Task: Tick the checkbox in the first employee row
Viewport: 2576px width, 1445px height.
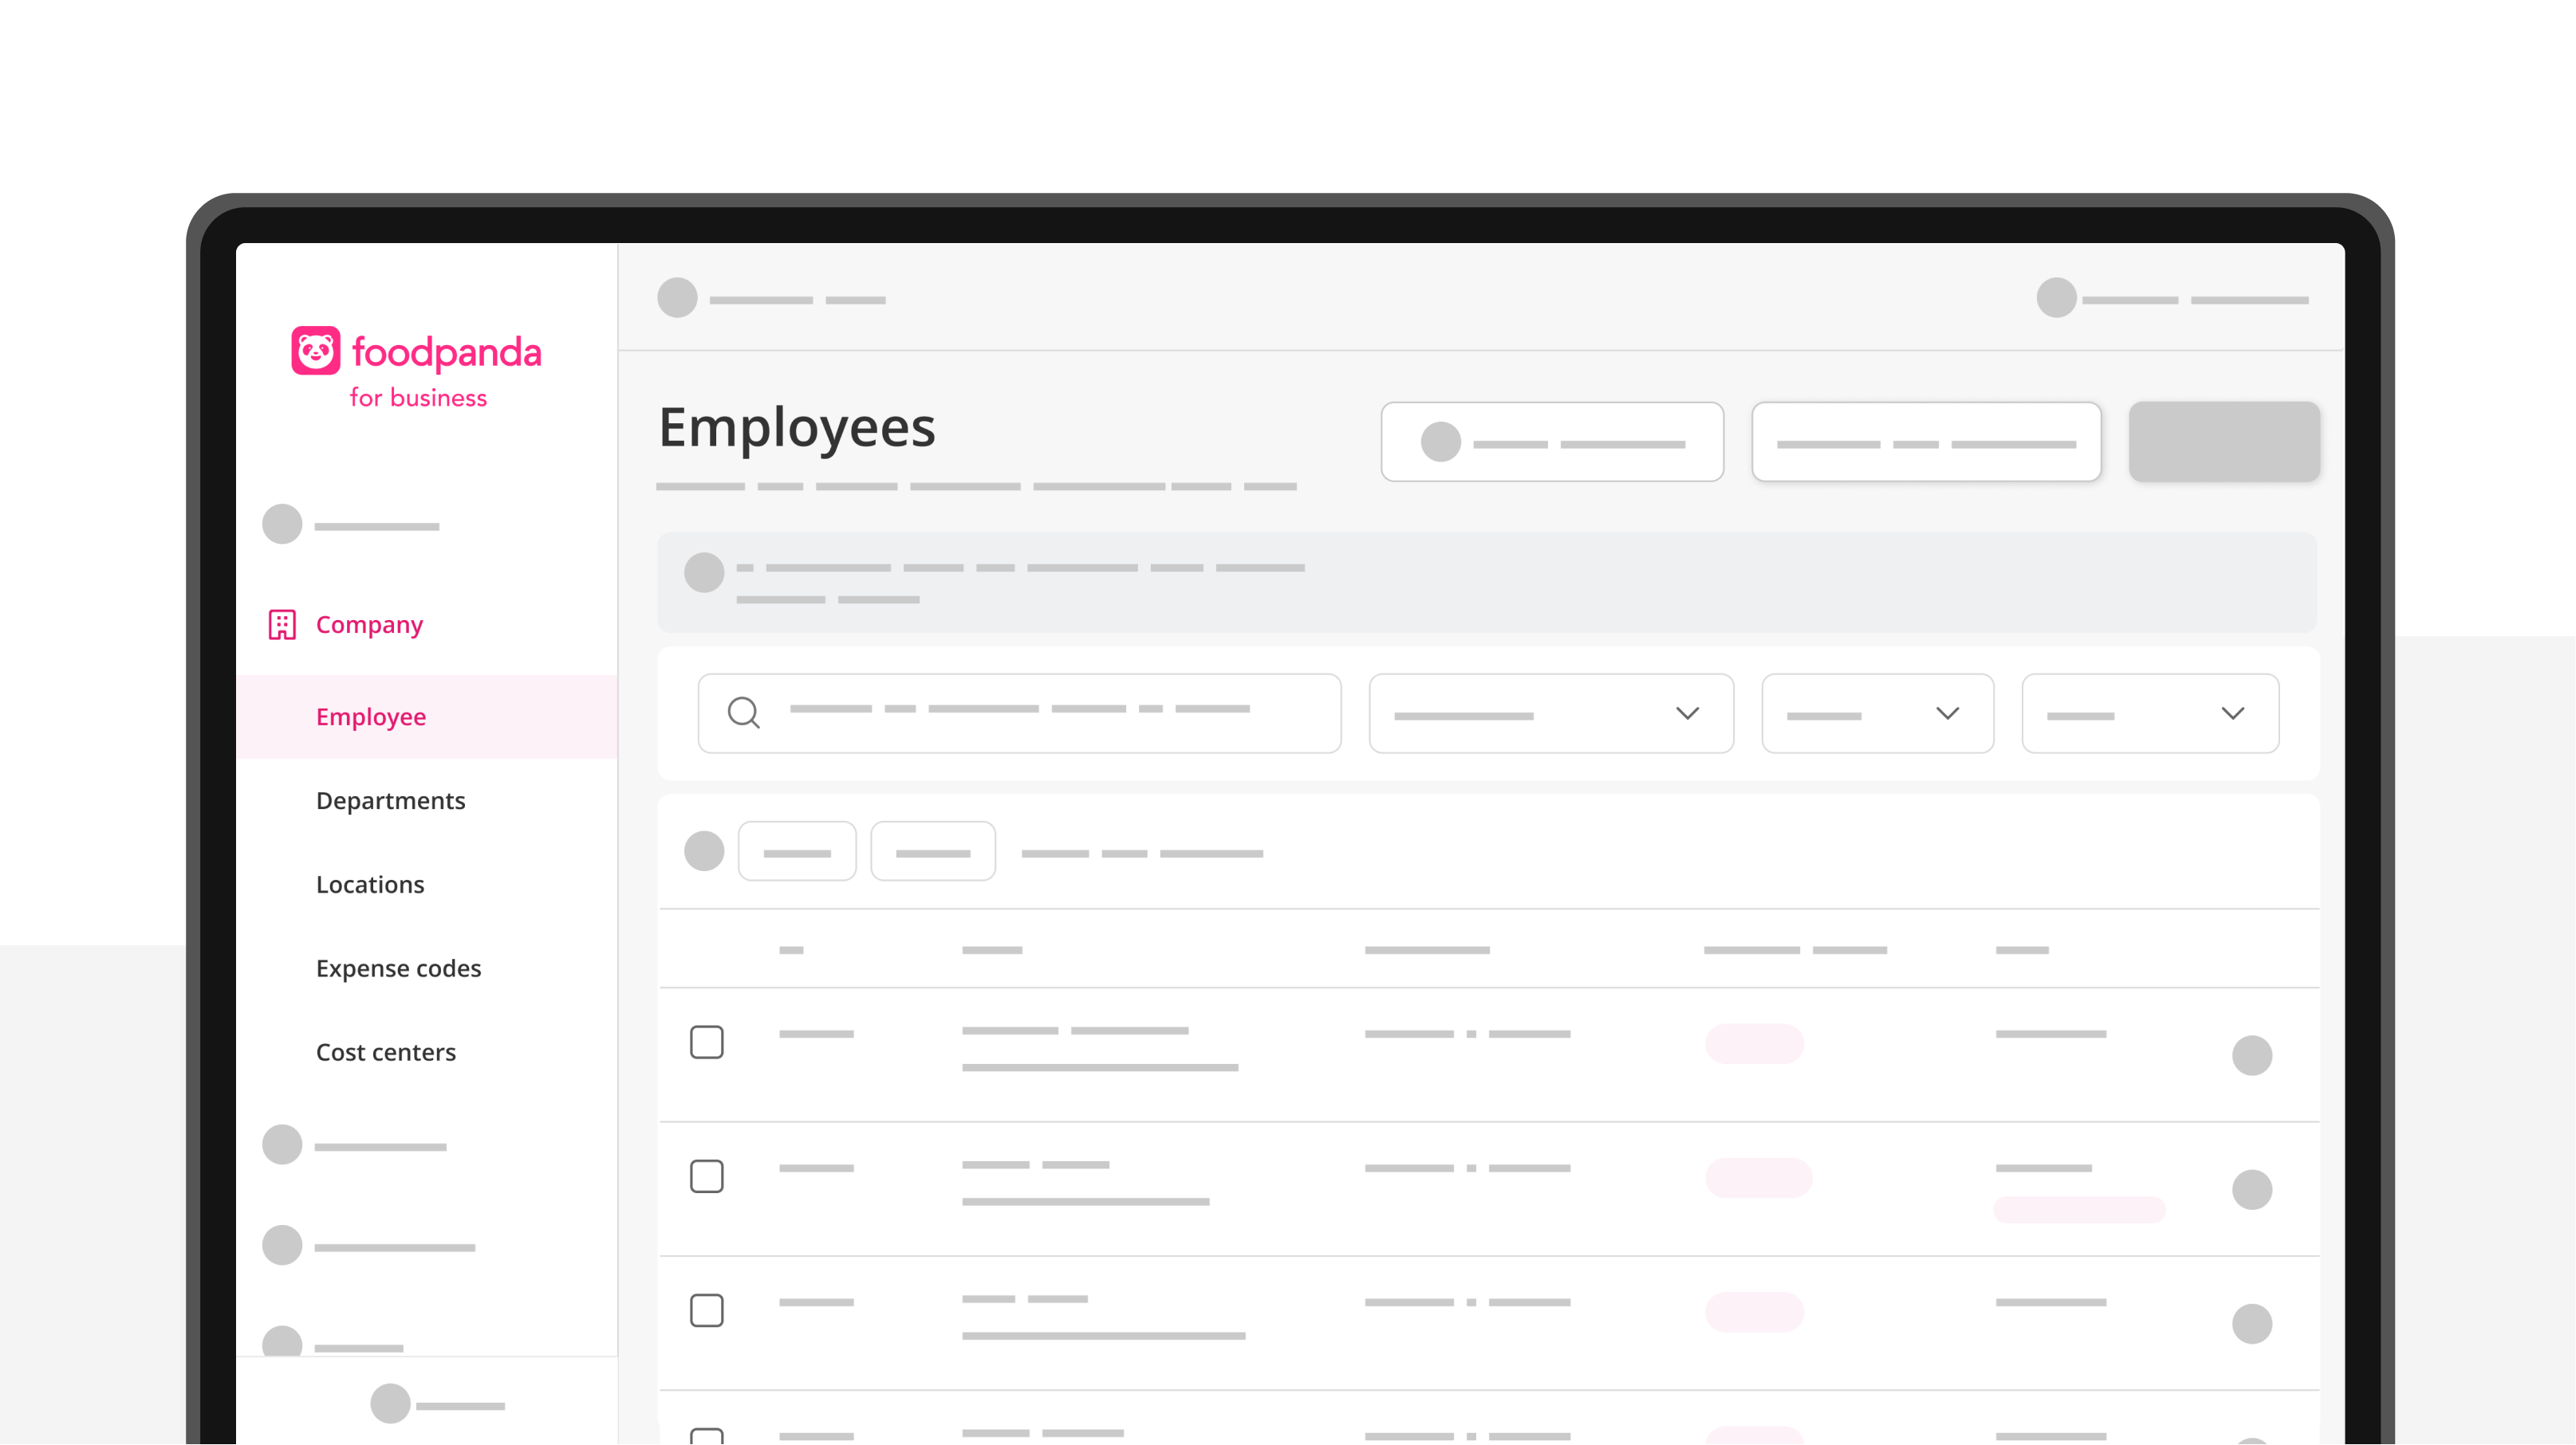Action: 706,1041
